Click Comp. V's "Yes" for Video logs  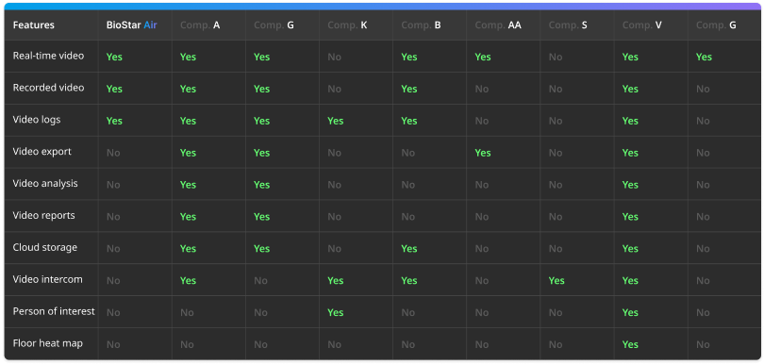[630, 121]
